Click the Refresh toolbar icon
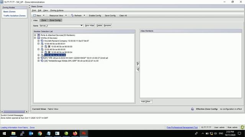Image resolution: width=245 pixels, height=137 pixels. [72, 15]
